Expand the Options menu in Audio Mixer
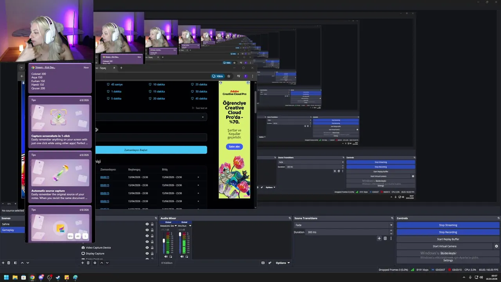The image size is (501, 282). point(283,263)
